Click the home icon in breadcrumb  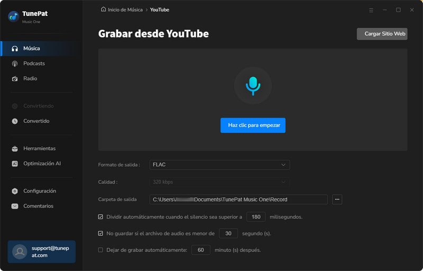pyautogui.click(x=103, y=9)
